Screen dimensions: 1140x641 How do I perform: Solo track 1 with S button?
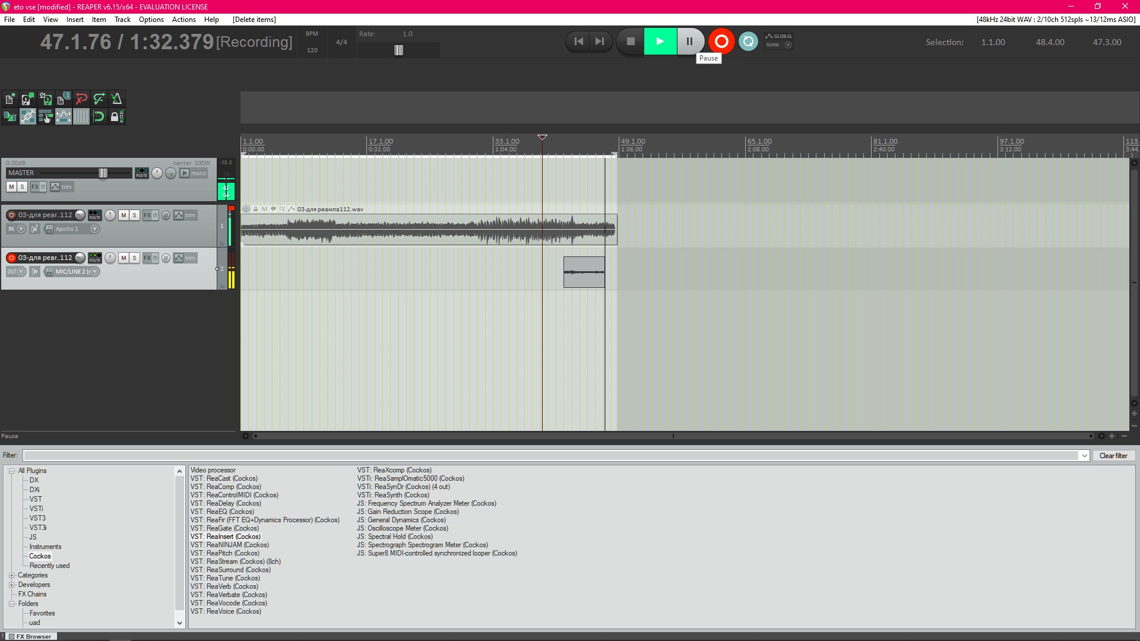click(135, 215)
